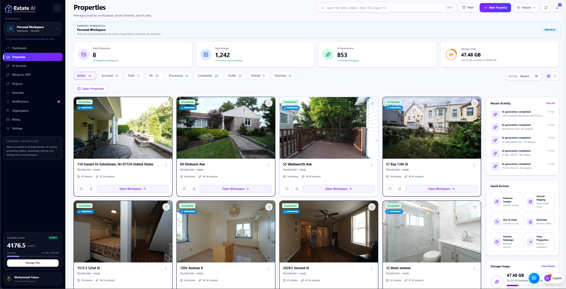Open the three-dot menu for 69 Elmhurst Ave
566x289 pixels.
coord(269,165)
